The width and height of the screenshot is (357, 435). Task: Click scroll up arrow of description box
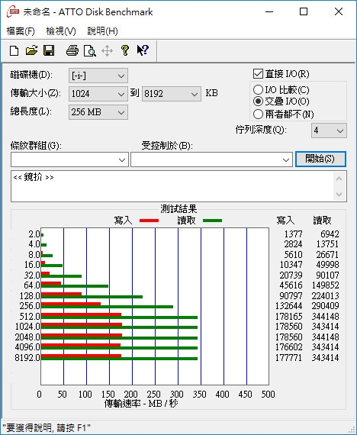click(x=339, y=179)
